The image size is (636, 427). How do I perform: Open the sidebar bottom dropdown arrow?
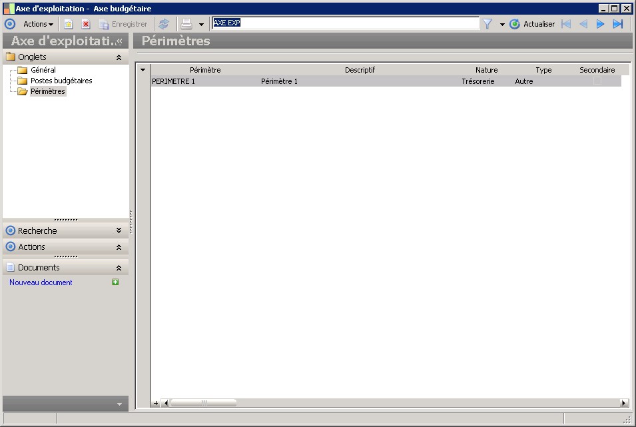(119, 404)
